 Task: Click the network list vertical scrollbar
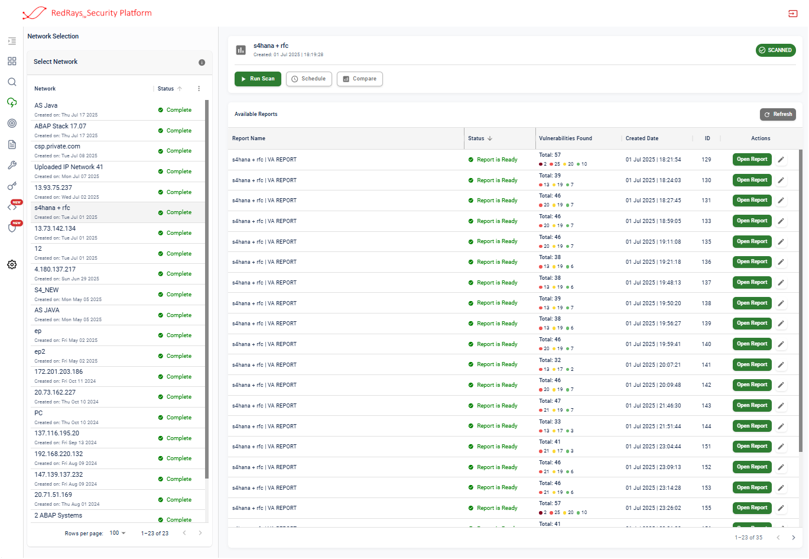tap(207, 289)
